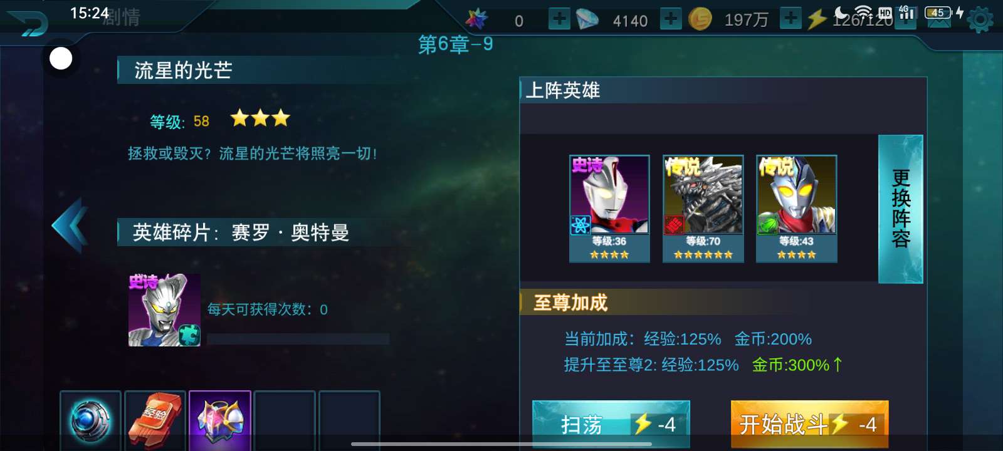Click 更换阵容 change lineup button
Screen dimensions: 1003x451
(901, 209)
